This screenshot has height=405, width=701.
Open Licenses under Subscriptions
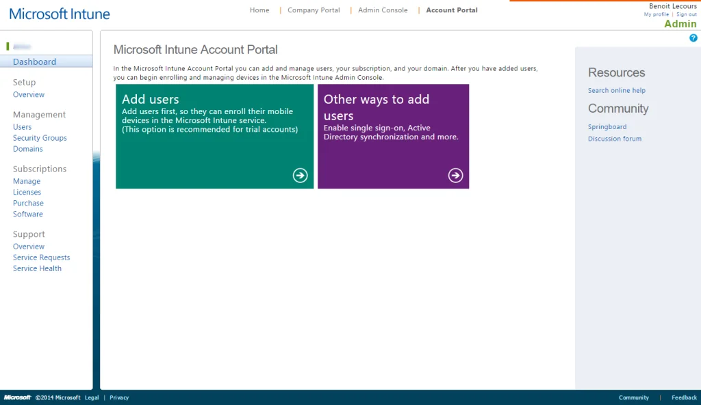pos(27,192)
